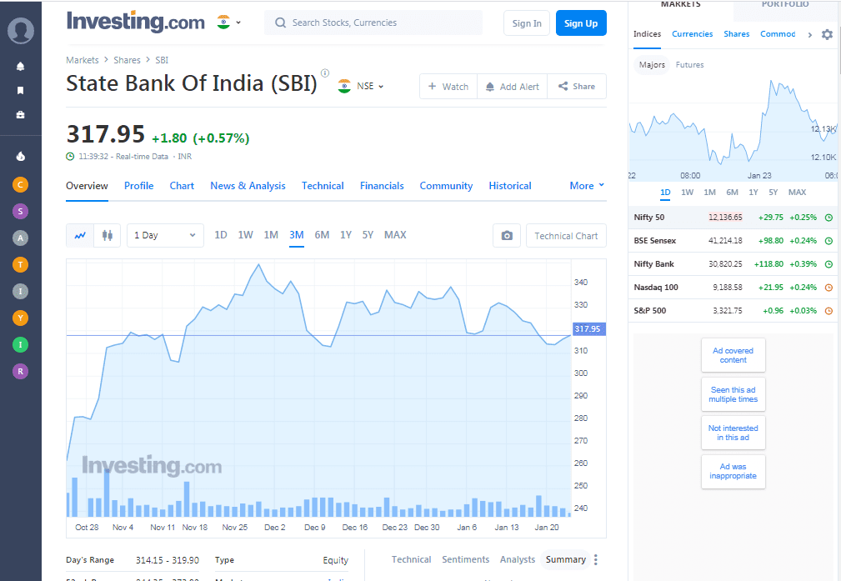Select the Sentiments tab near Summary
The width and height of the screenshot is (841, 581).
click(x=466, y=559)
